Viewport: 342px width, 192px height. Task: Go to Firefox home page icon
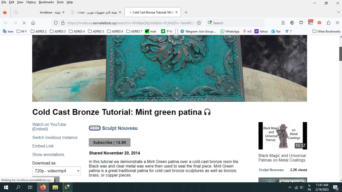click(x=33, y=23)
